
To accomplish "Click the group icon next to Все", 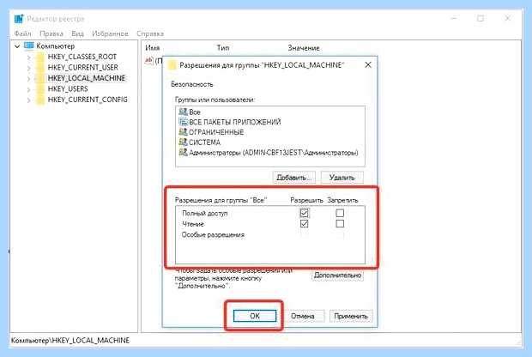I will (184, 112).
